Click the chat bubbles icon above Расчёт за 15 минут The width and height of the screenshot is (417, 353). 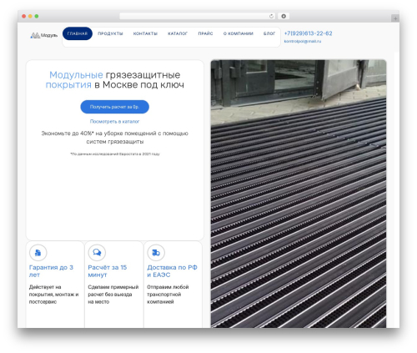(x=97, y=253)
